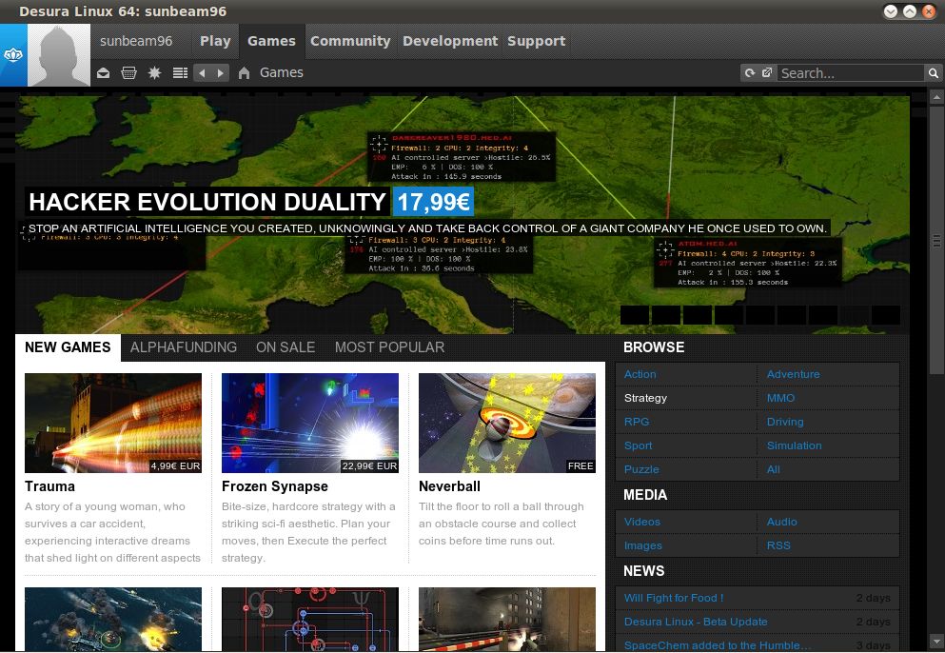
Task: Open the Hacker Evolution Duality banner title
Action: coord(207,202)
